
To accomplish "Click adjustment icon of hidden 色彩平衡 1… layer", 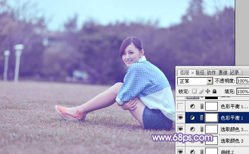I will tap(192, 106).
